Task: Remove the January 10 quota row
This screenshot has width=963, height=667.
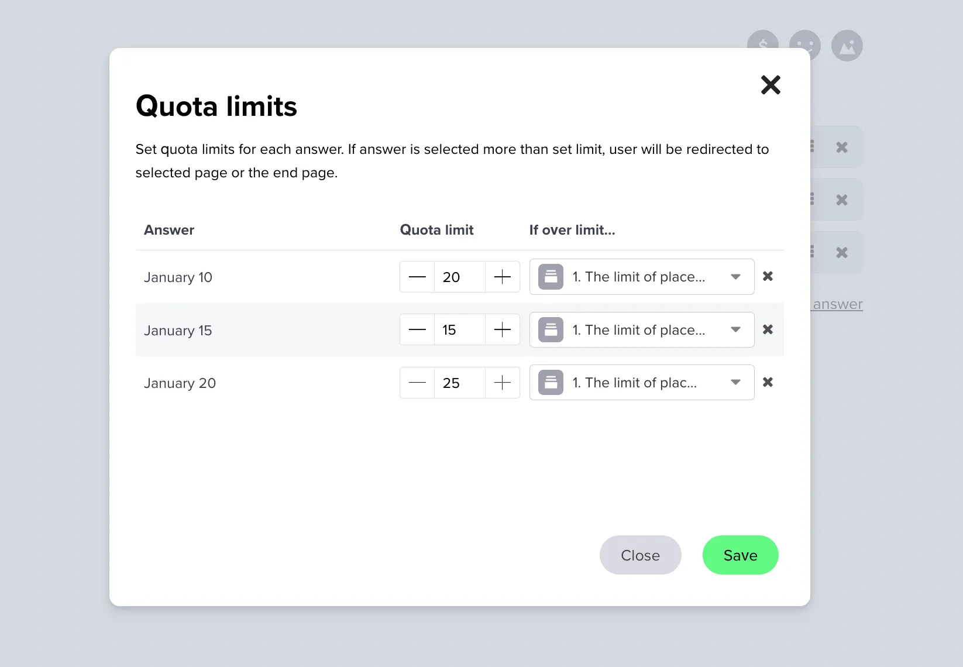Action: click(768, 277)
